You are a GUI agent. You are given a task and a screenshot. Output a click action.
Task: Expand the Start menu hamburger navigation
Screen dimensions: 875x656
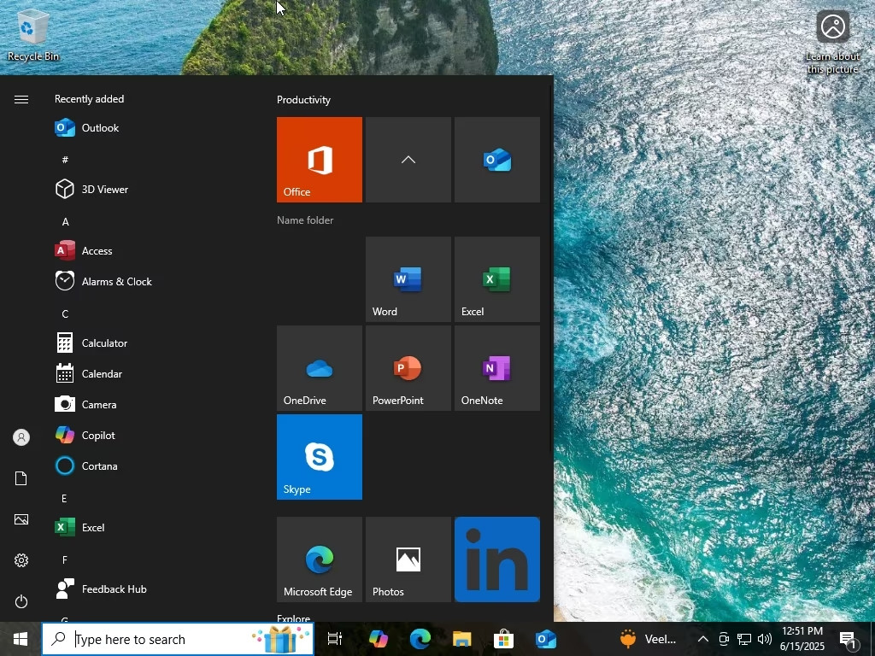[x=21, y=99]
